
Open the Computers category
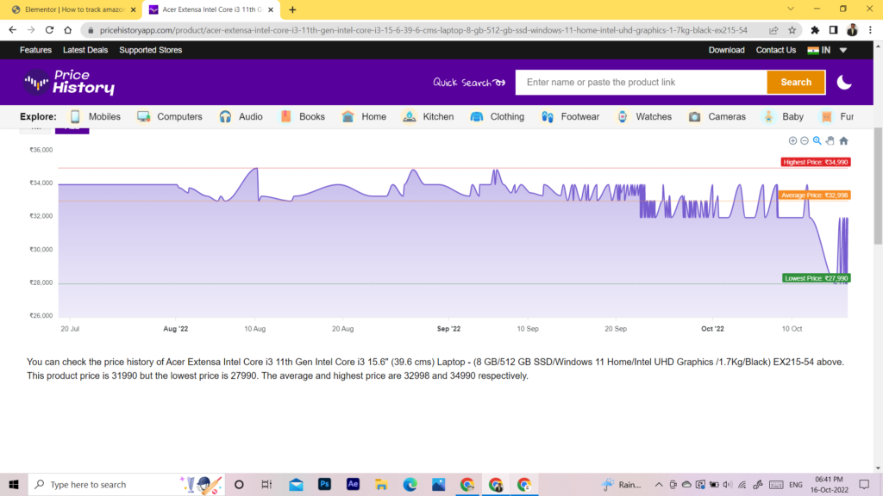tap(170, 116)
